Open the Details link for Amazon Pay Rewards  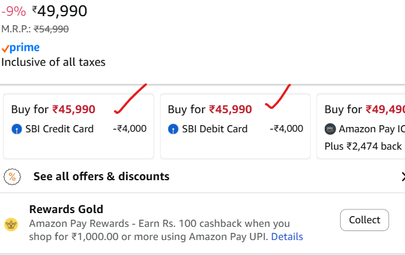click(287, 236)
